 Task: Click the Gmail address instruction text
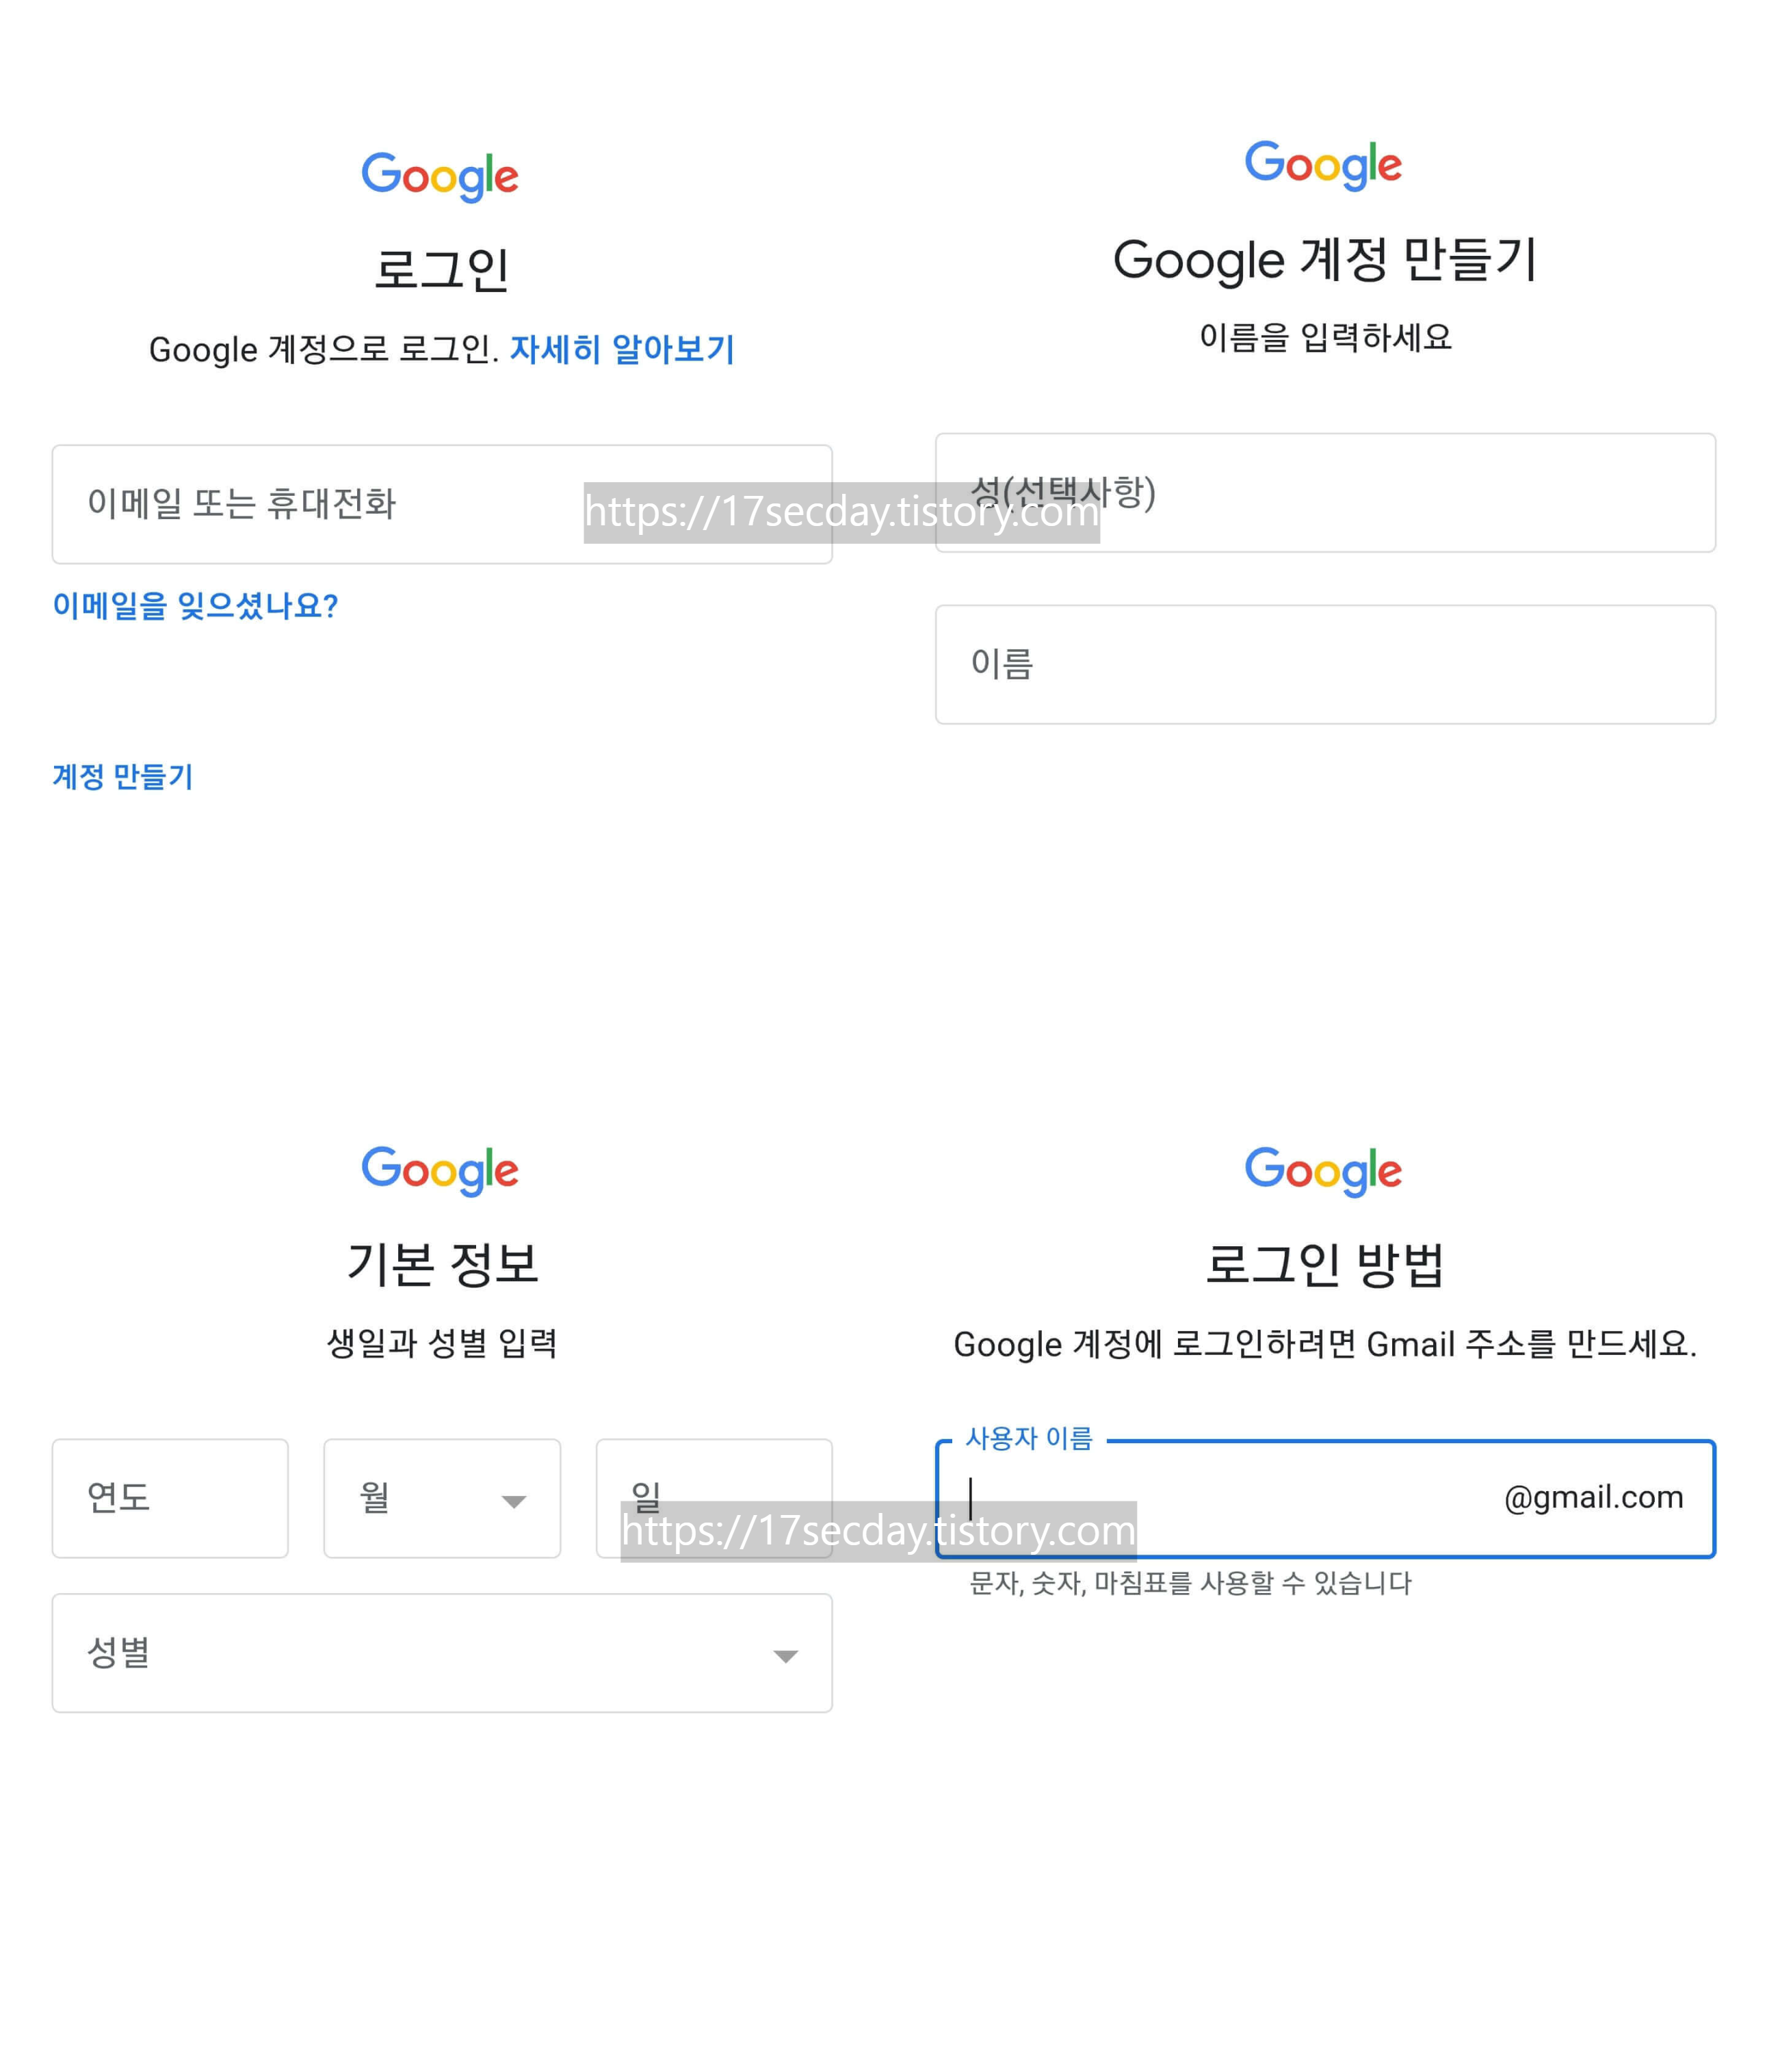[x=1325, y=1344]
